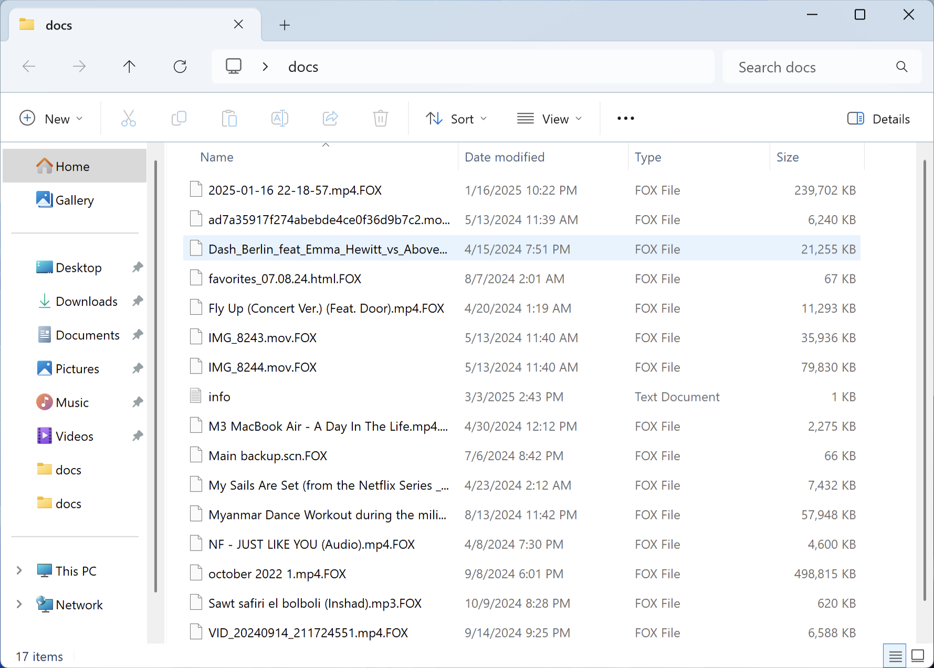934x668 pixels.
Task: Expand Network in the sidebar
Action: click(x=19, y=604)
